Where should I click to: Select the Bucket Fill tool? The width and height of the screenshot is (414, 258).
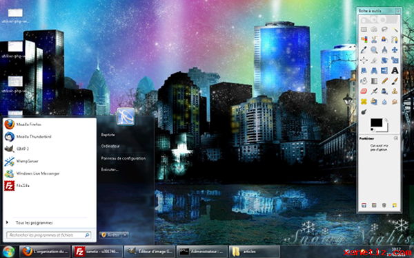click(364, 80)
